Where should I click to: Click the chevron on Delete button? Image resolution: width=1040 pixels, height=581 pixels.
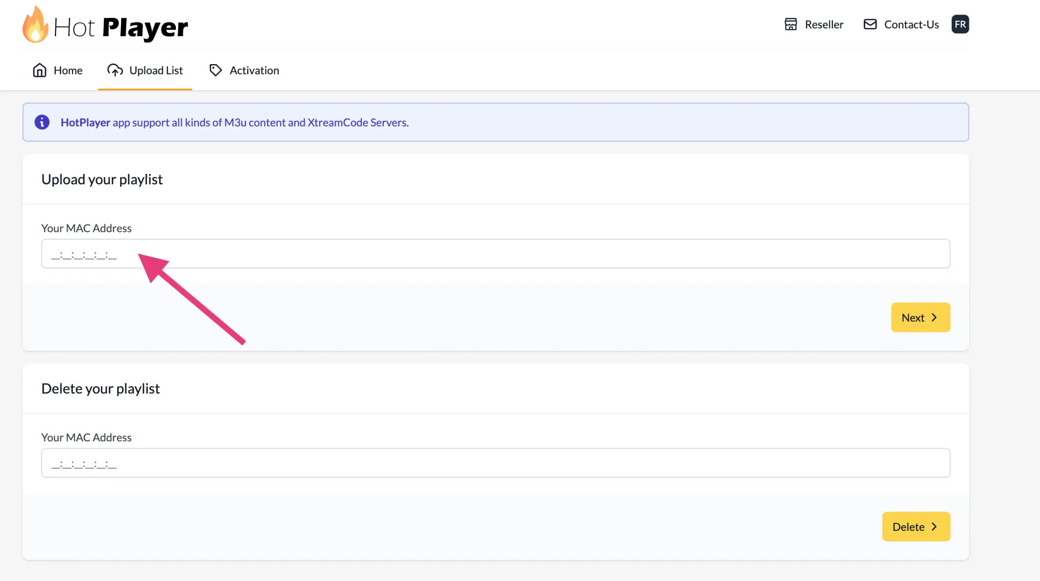tap(934, 527)
